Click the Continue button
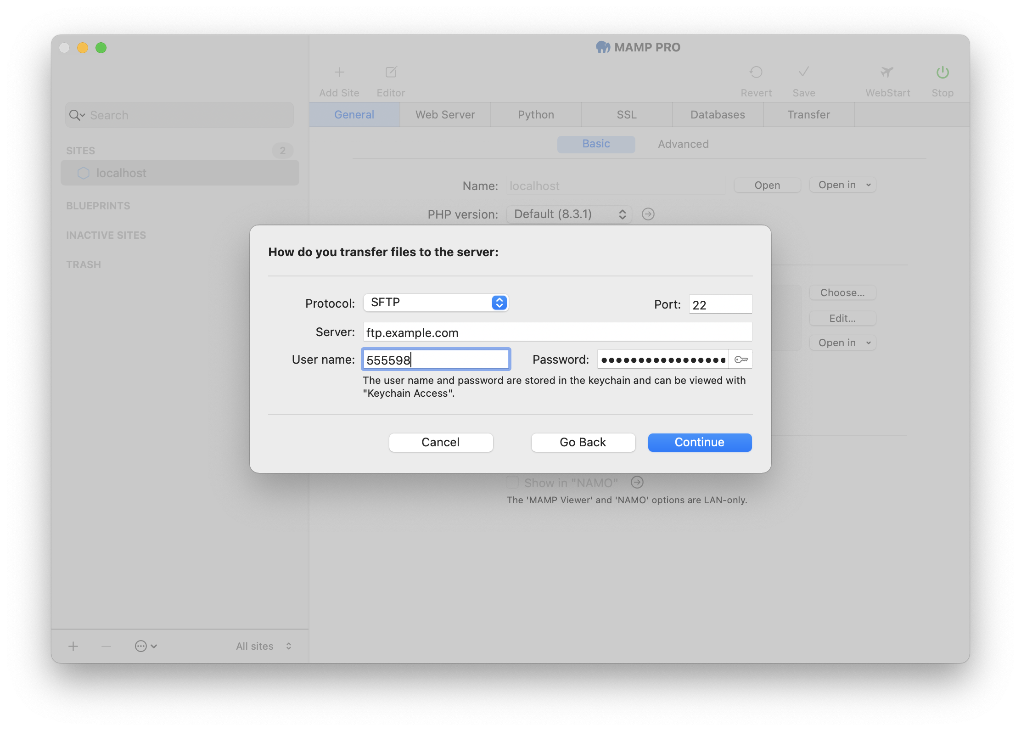 699,442
